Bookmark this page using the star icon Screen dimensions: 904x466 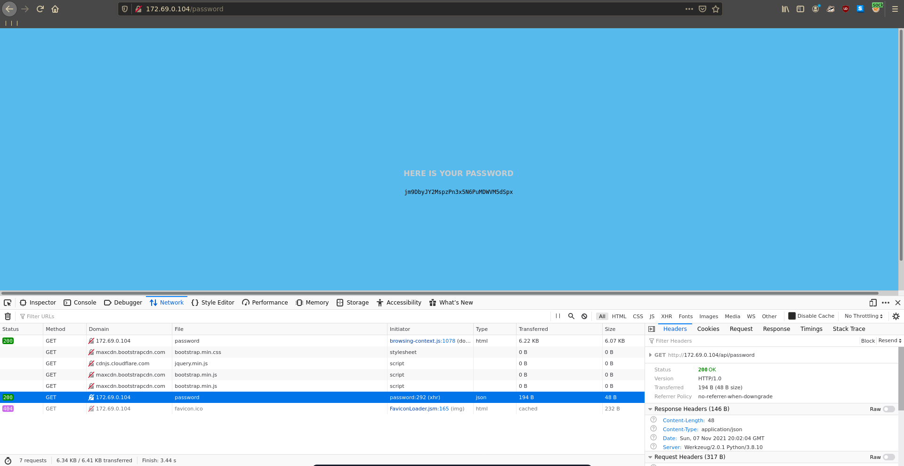(x=716, y=9)
